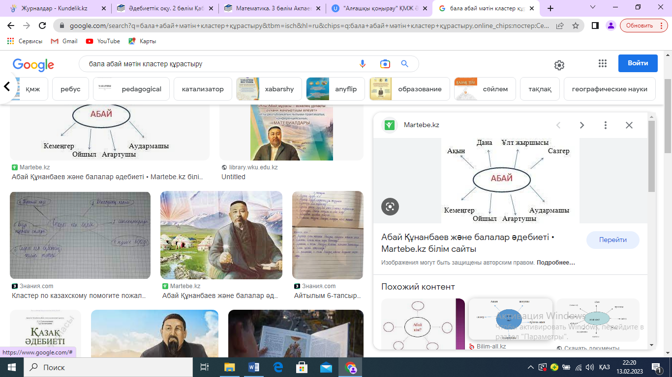The height and width of the screenshot is (377, 672).
Task: Filter results by the катализатор chip
Action: [203, 89]
